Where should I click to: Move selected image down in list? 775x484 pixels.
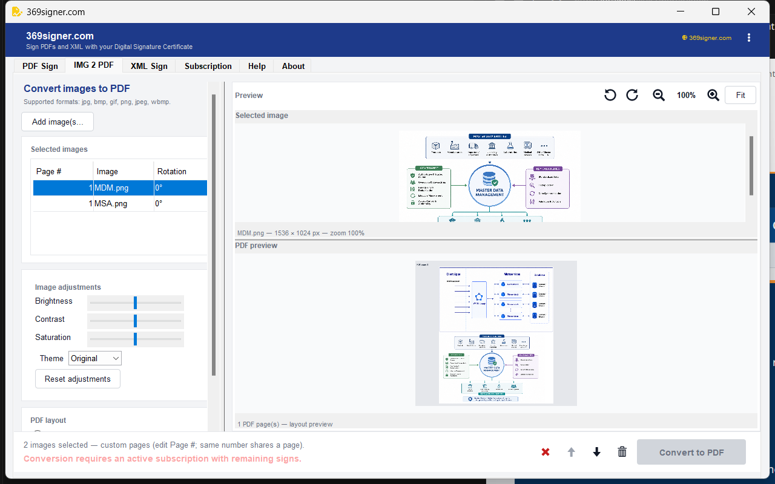(x=597, y=452)
